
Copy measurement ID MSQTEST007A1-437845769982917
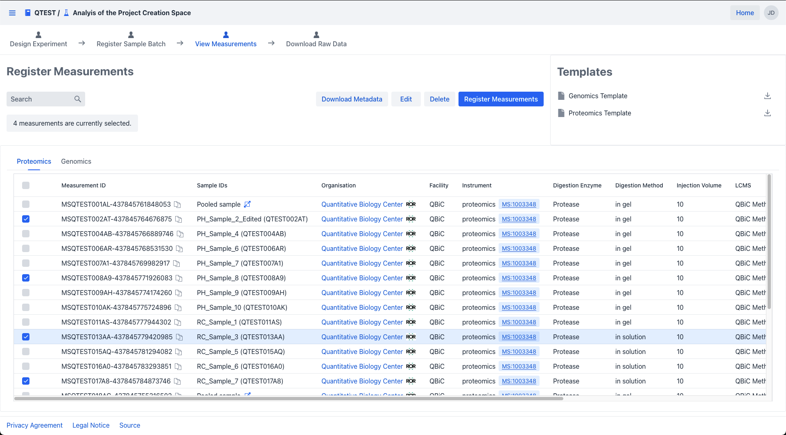pyautogui.click(x=176, y=264)
